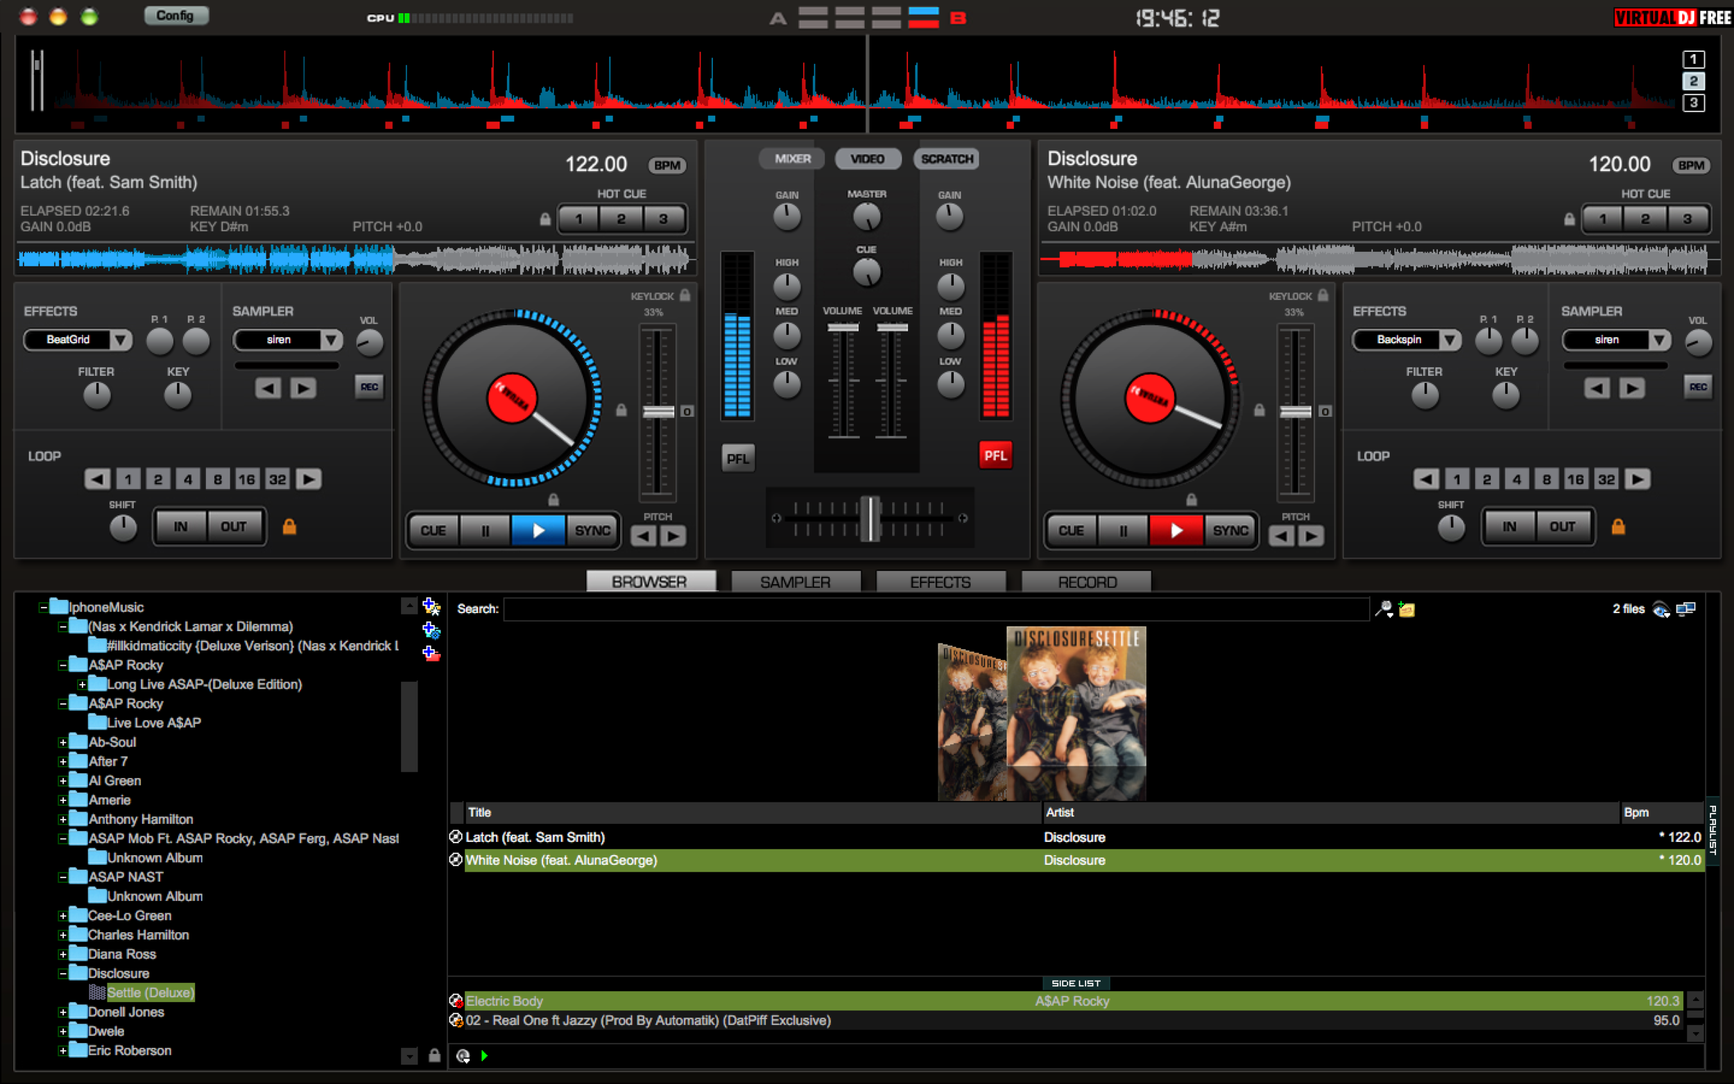Adjust the crossfader slider
The height and width of the screenshot is (1084, 1734).
click(870, 518)
